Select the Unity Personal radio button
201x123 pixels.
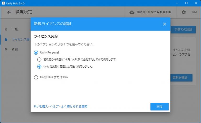[36, 52]
